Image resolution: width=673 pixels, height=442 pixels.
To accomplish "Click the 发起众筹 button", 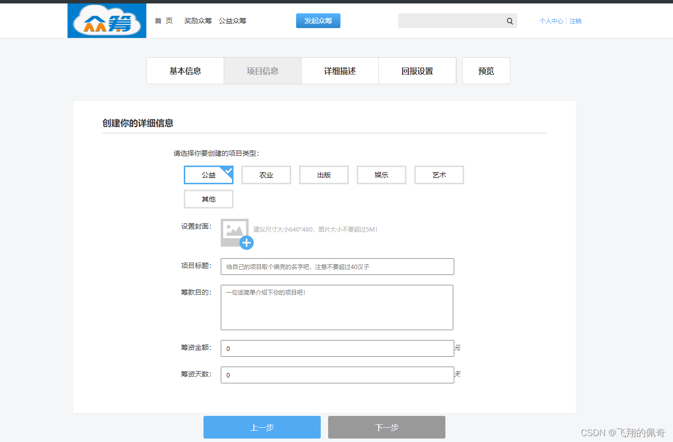I will [x=318, y=21].
